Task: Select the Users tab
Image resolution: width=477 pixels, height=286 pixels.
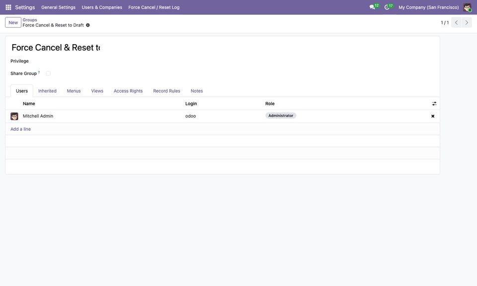Action: (22, 91)
